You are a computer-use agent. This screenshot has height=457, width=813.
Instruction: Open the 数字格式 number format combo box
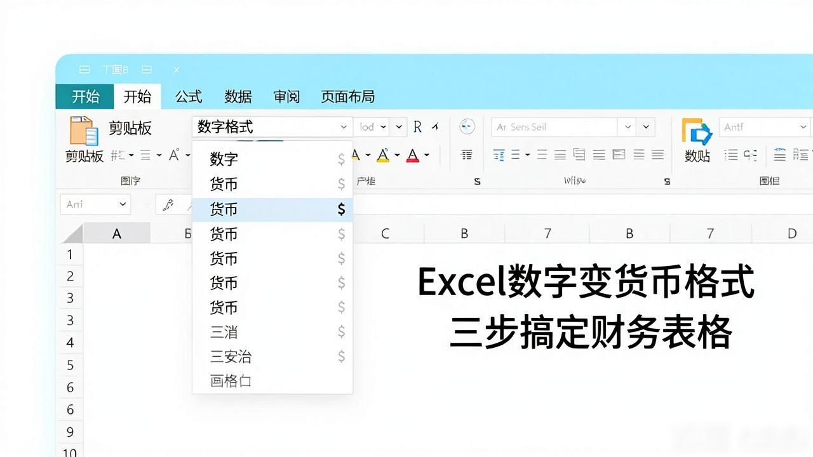click(272, 127)
